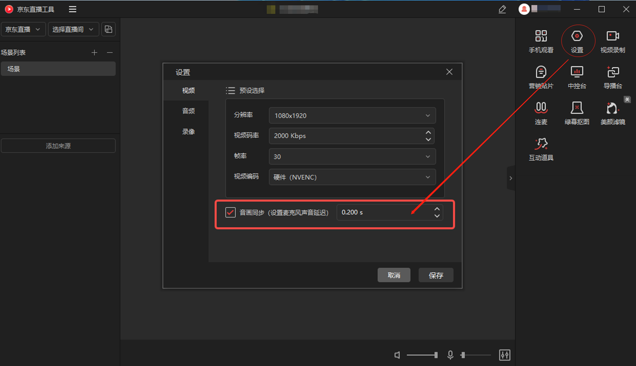Viewport: 636px width, 366px height.
Task: Open the 连麦 co-streaming tool
Action: tap(541, 113)
